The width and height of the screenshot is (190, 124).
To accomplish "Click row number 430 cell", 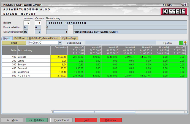I will coord(10,72).
